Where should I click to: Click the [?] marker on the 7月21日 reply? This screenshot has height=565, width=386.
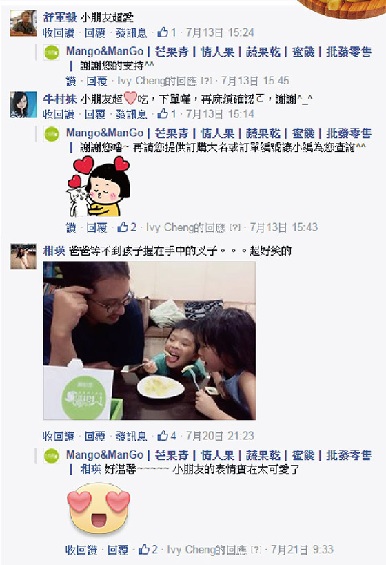coord(256,550)
